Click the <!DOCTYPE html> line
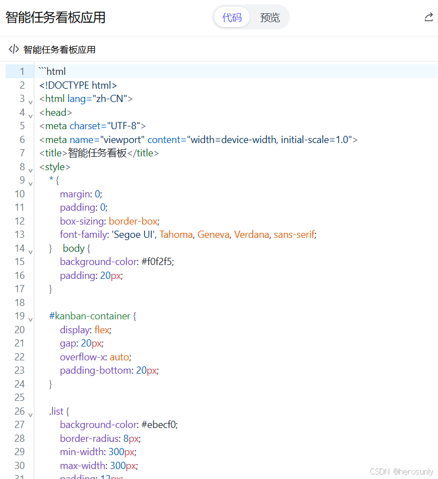 coord(78,85)
